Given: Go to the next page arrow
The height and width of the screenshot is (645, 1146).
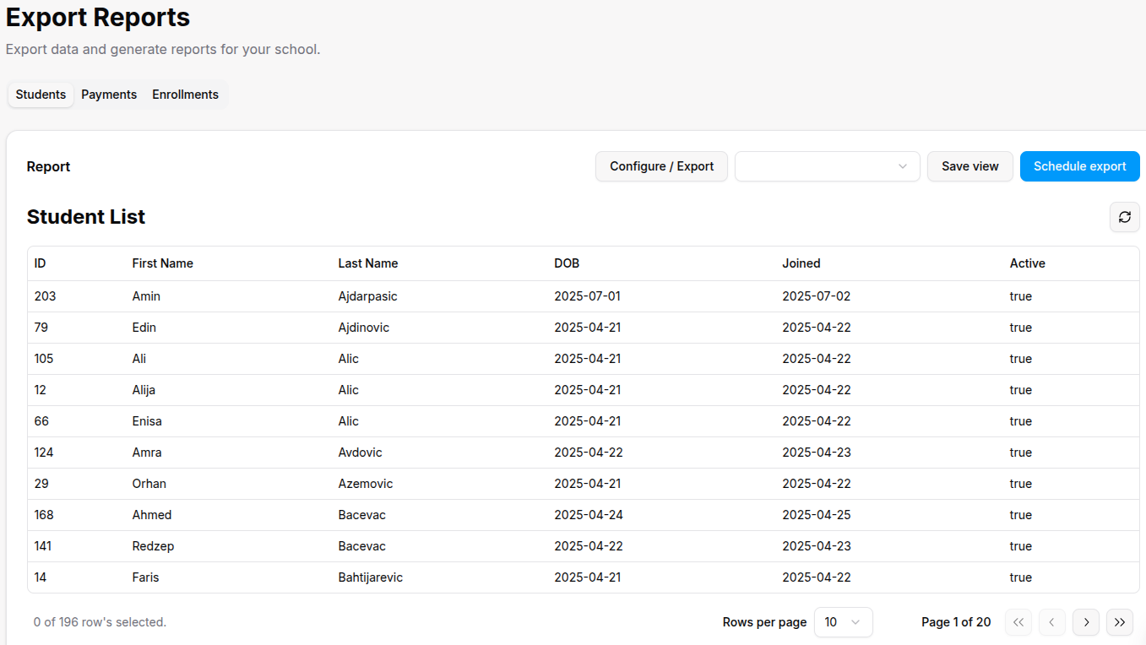Looking at the screenshot, I should pos(1085,622).
